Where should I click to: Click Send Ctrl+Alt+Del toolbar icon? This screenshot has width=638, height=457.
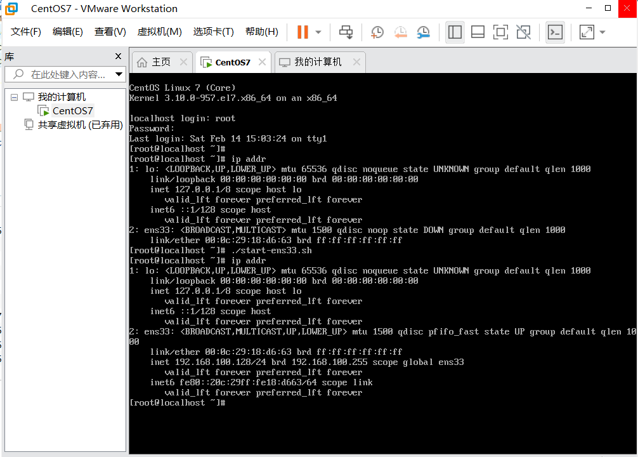point(346,32)
